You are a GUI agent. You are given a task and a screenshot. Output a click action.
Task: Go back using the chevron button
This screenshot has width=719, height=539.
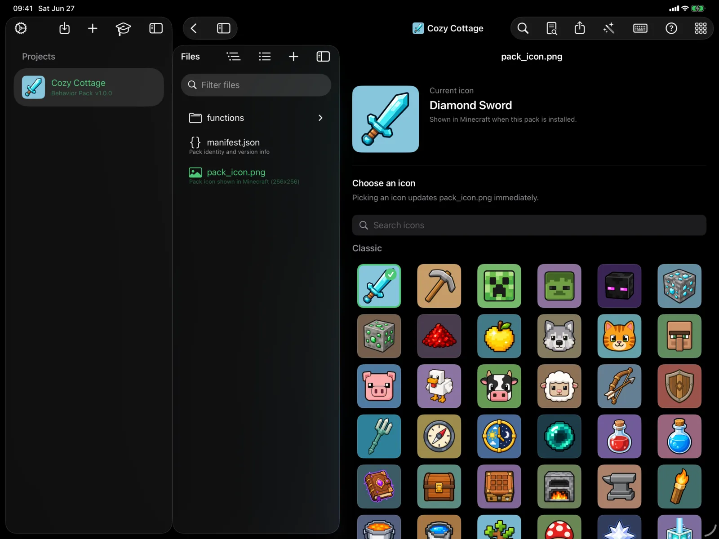pos(194,28)
